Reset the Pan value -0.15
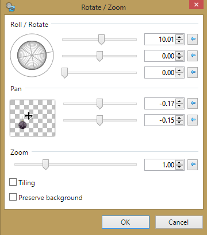 point(193,120)
